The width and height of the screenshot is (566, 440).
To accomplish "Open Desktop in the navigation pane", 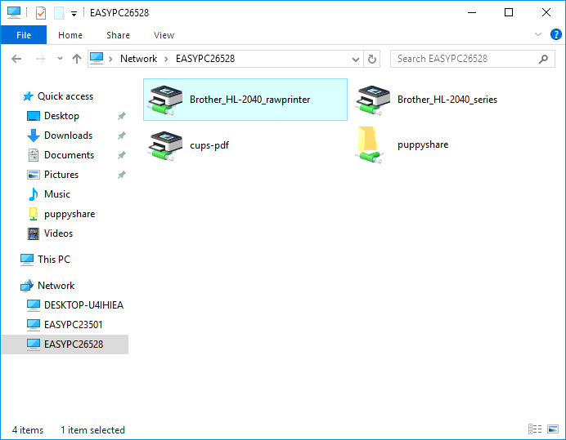I will (x=61, y=116).
